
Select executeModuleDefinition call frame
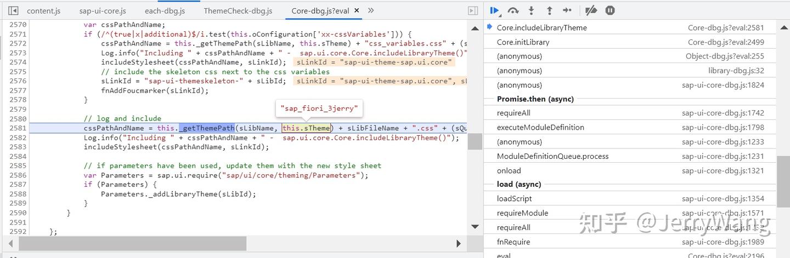click(x=630, y=127)
